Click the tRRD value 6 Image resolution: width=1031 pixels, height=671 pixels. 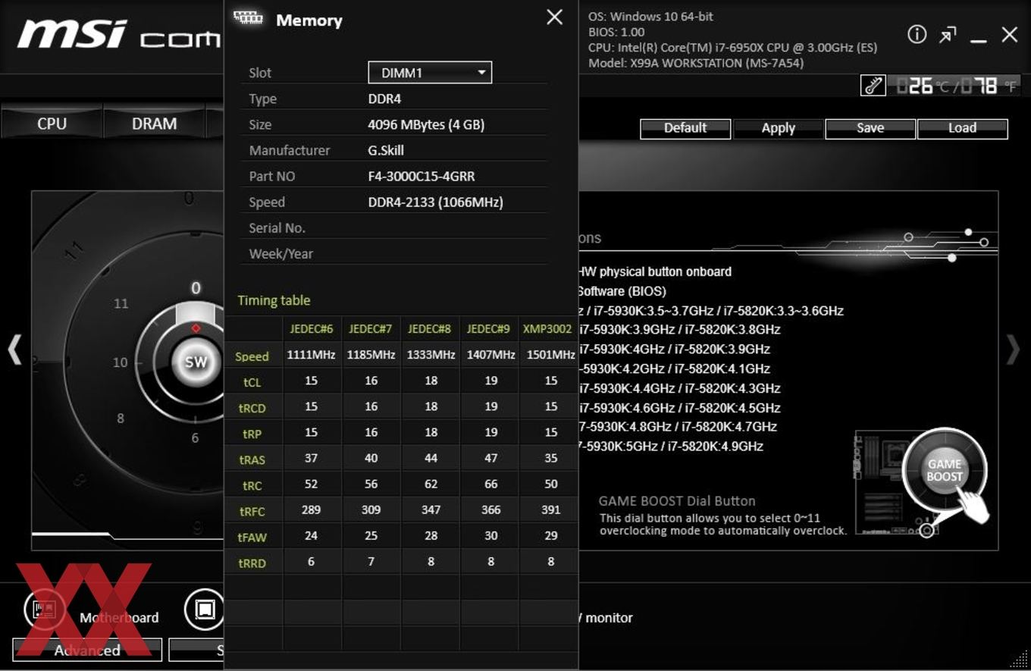pyautogui.click(x=312, y=561)
